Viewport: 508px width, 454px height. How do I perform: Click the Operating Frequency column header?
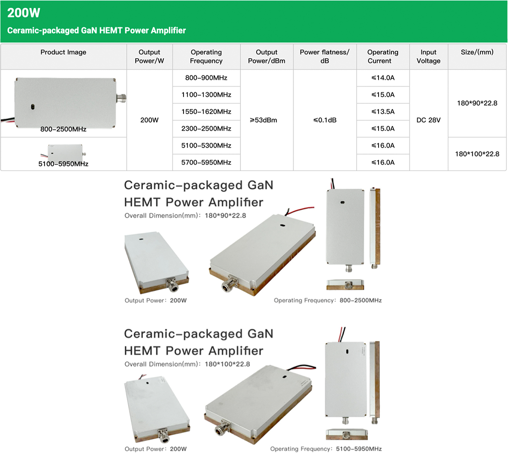click(206, 56)
